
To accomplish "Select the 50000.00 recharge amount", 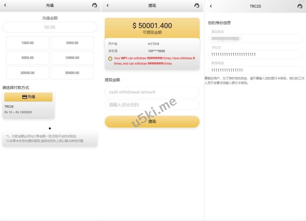I will tap(72, 73).
